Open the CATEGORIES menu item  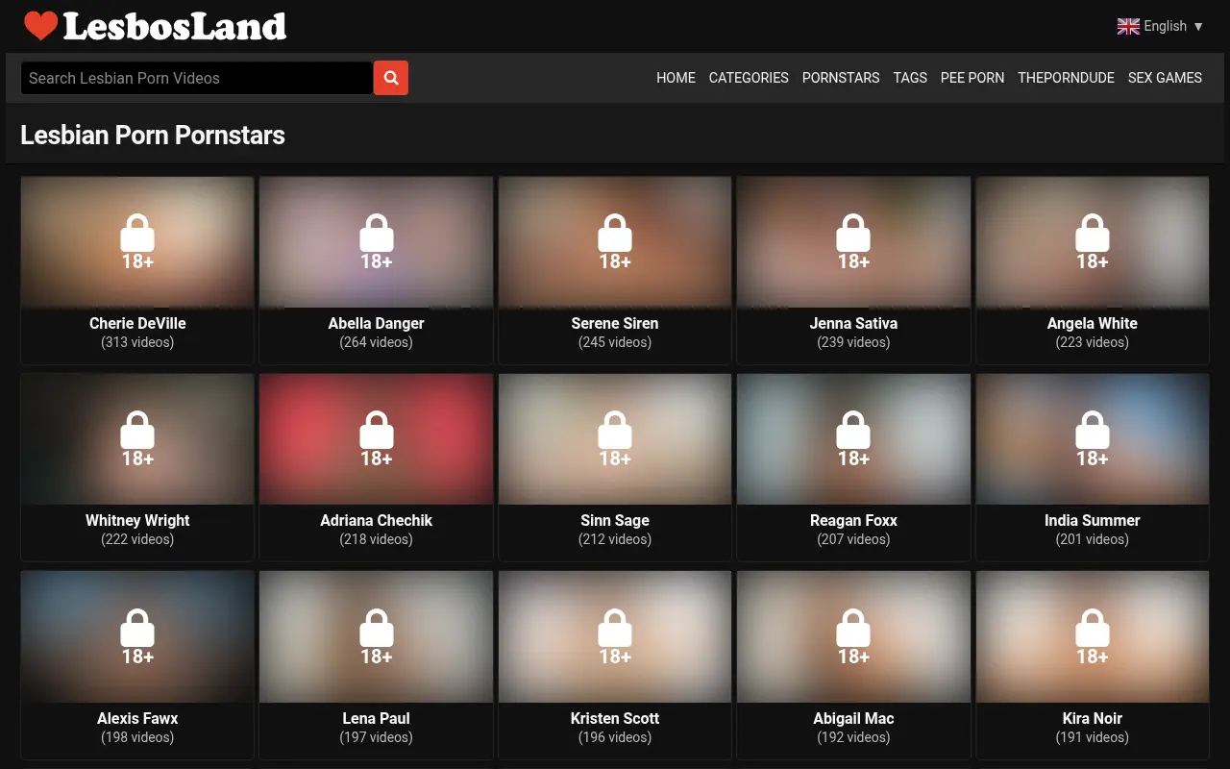(749, 78)
